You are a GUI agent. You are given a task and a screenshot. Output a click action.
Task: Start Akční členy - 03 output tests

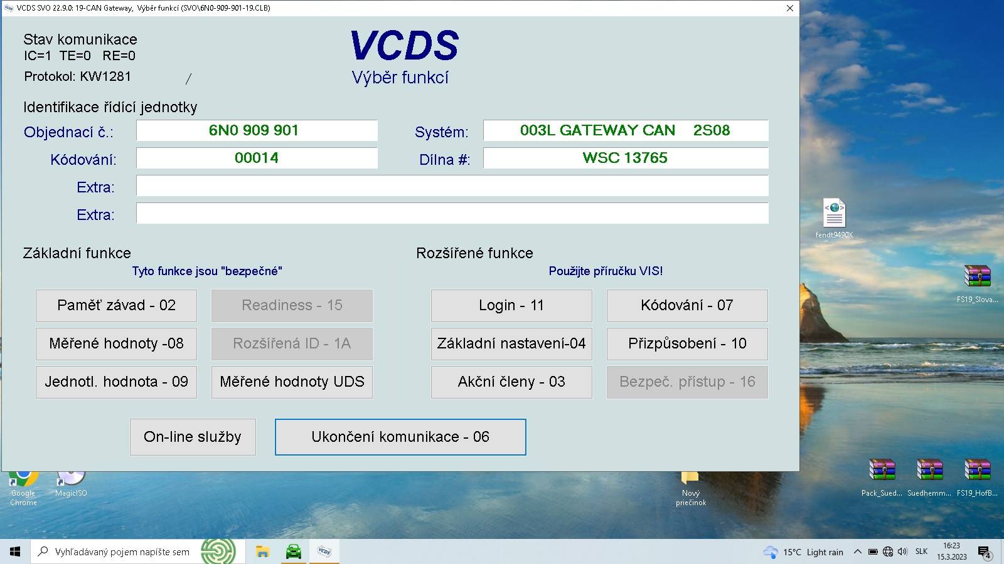[511, 382]
